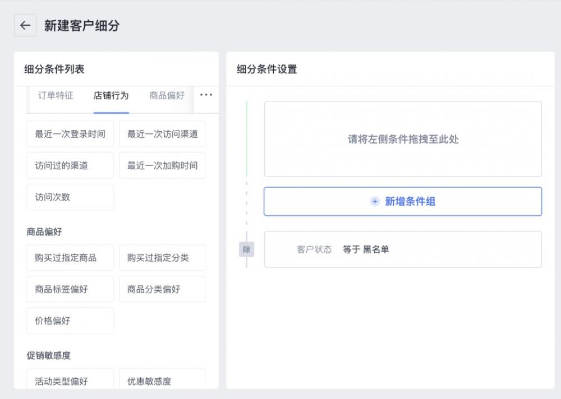
Task: Click the empty condition drop zone area
Action: [x=403, y=139]
